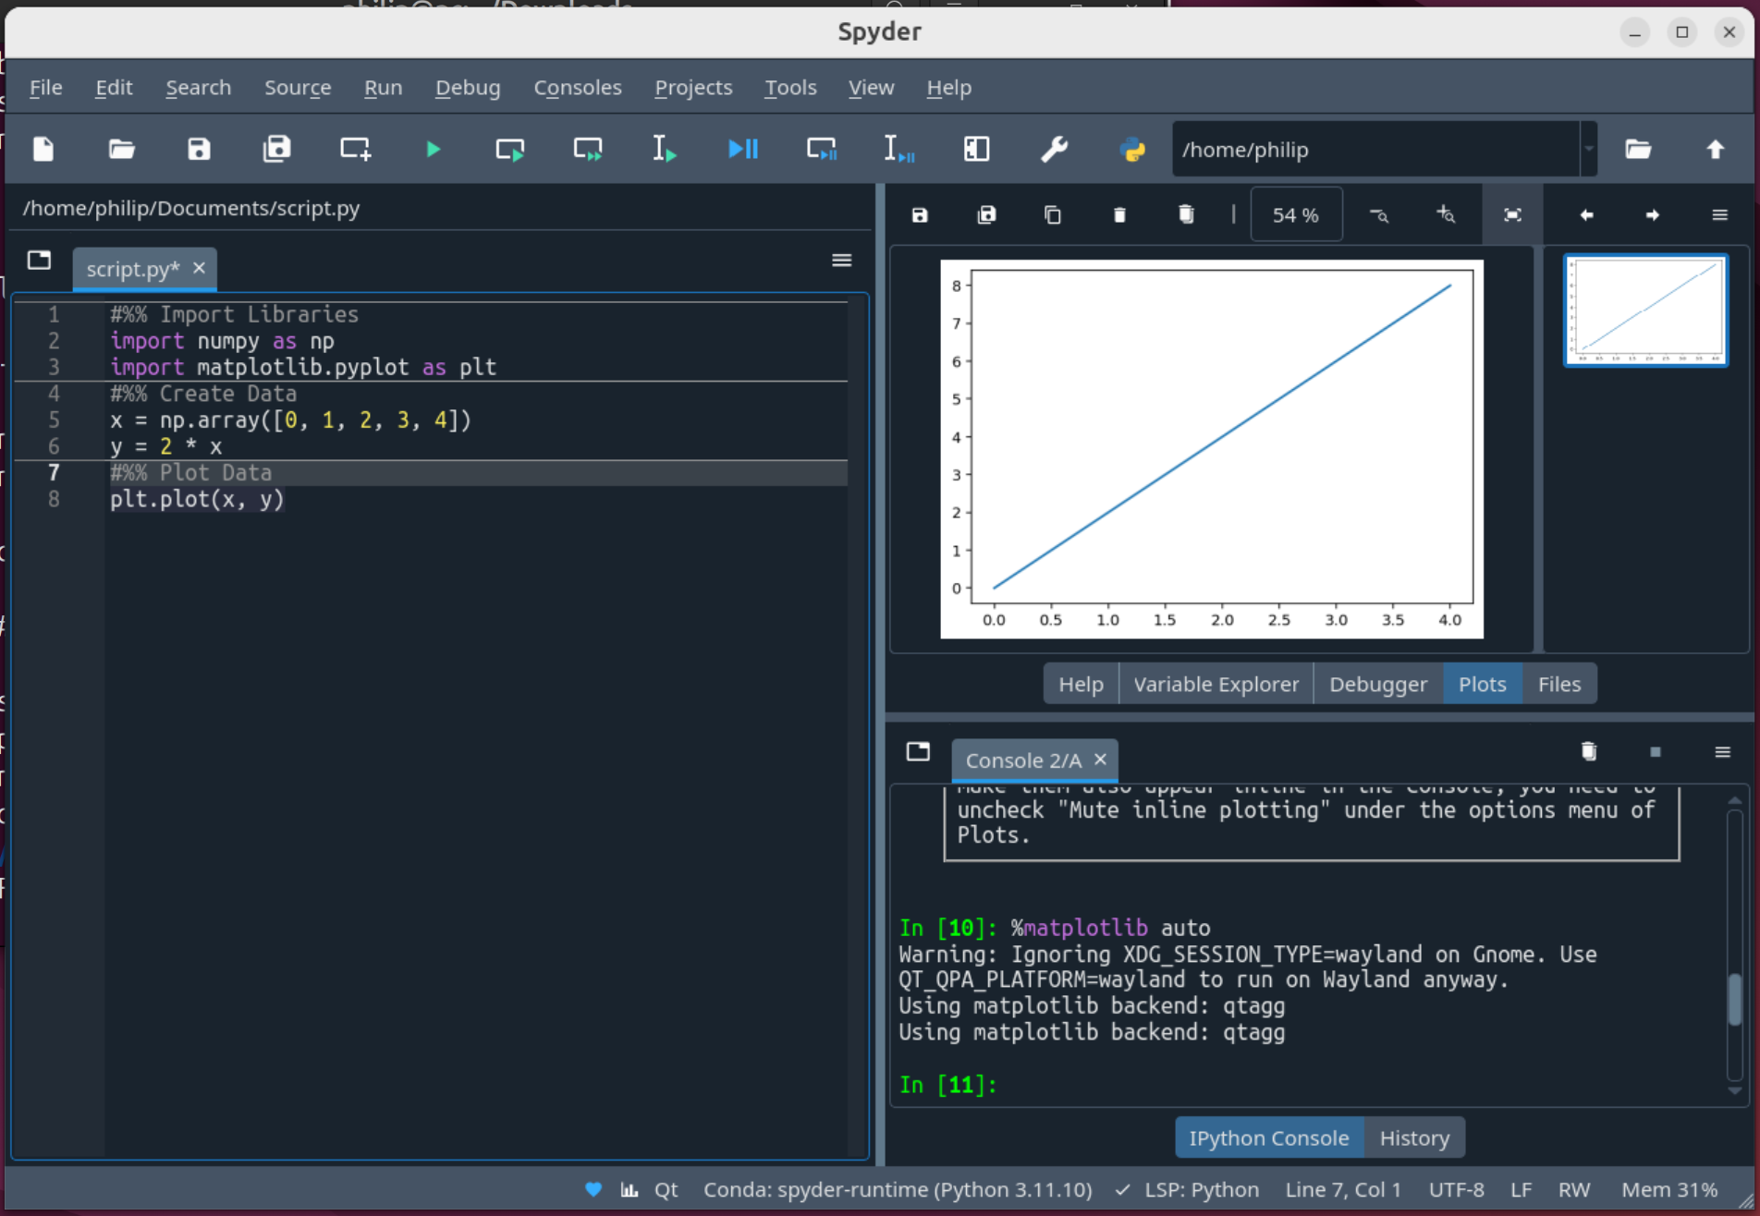The width and height of the screenshot is (1760, 1216).
Task: Debug current cell
Action: click(x=822, y=149)
